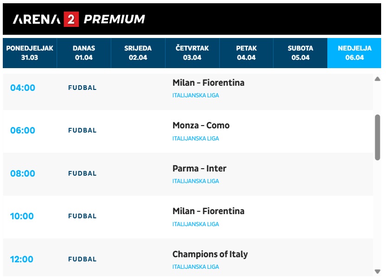Viewport: 389px width, 279px height.
Task: Click Italijanska Liga under Parma - Inter
Action: pos(196,181)
